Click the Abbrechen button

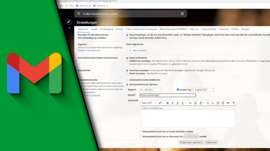211,142
